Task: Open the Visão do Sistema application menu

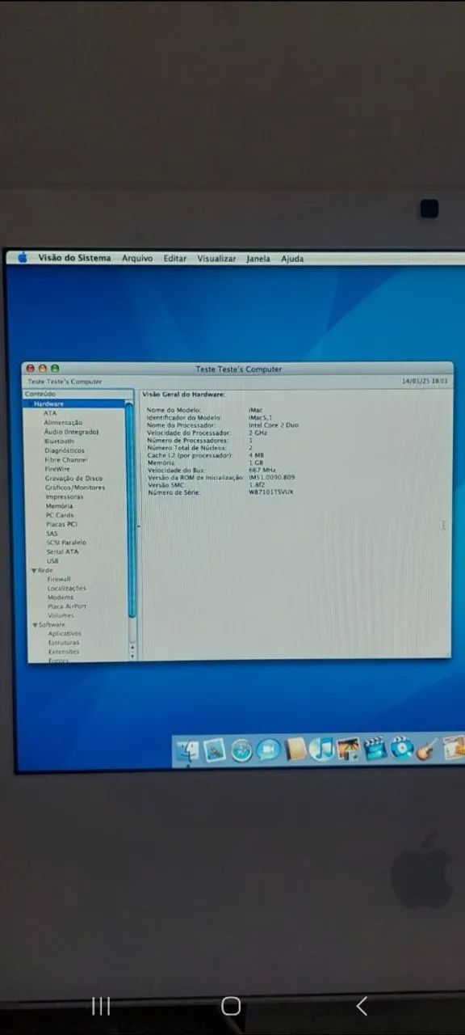Action: [x=74, y=258]
